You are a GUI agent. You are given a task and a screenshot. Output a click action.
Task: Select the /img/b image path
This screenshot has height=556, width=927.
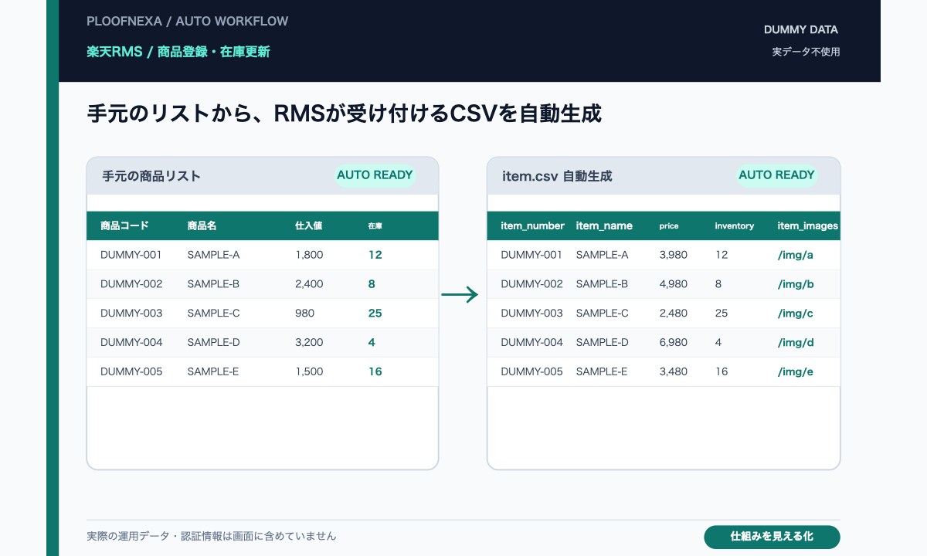pos(796,284)
